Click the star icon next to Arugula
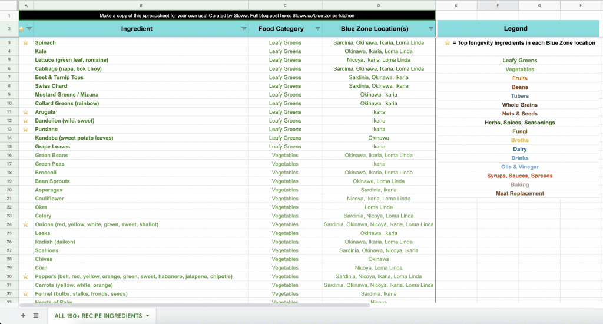This screenshot has width=603, height=324. [x=25, y=112]
